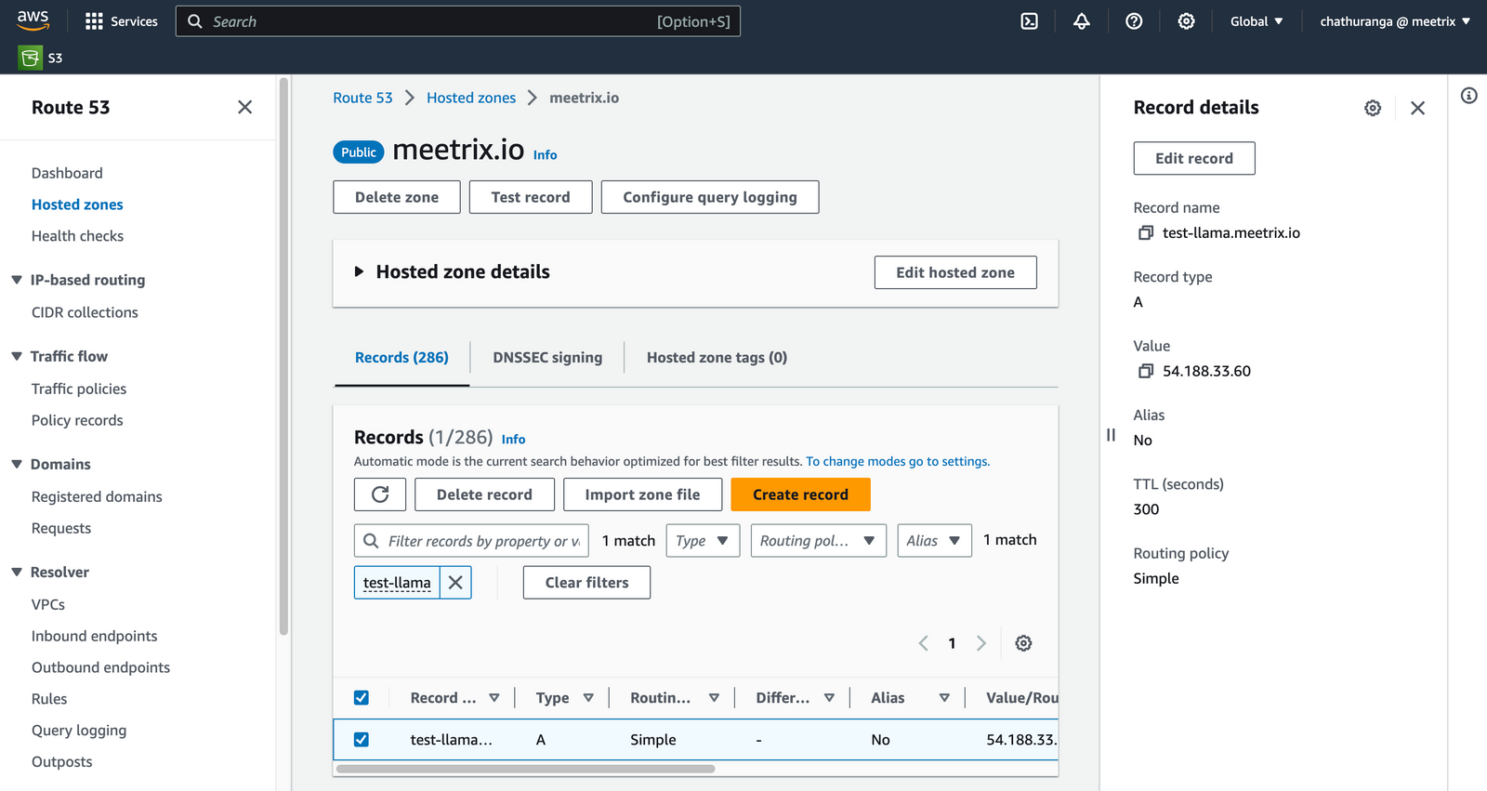This screenshot has width=1487, height=791.
Task: Collapse the Resolver section
Action: pyautogui.click(x=17, y=572)
